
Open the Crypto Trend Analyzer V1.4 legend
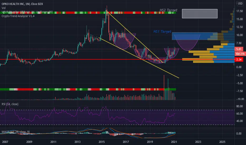point(18,16)
